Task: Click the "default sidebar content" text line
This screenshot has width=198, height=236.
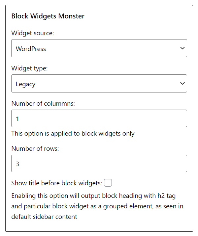Action: [44, 217]
